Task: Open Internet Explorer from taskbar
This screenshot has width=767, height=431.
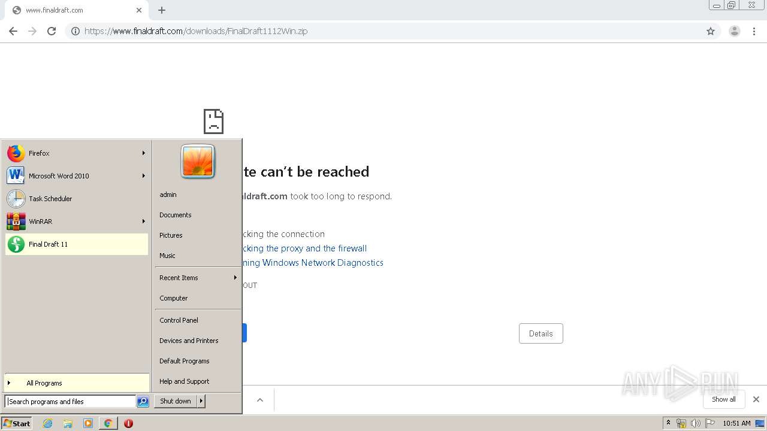Action: pos(48,423)
